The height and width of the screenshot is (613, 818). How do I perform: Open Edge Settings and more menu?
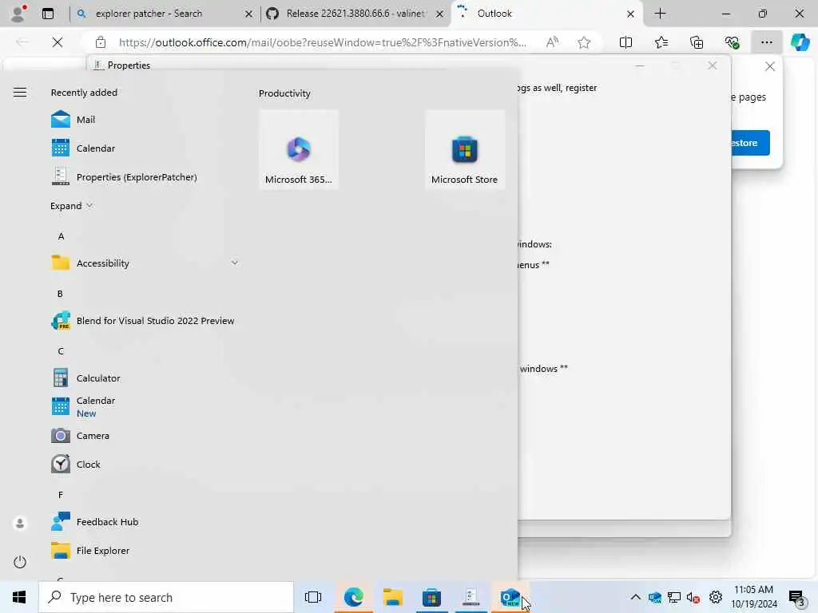pyautogui.click(x=766, y=42)
